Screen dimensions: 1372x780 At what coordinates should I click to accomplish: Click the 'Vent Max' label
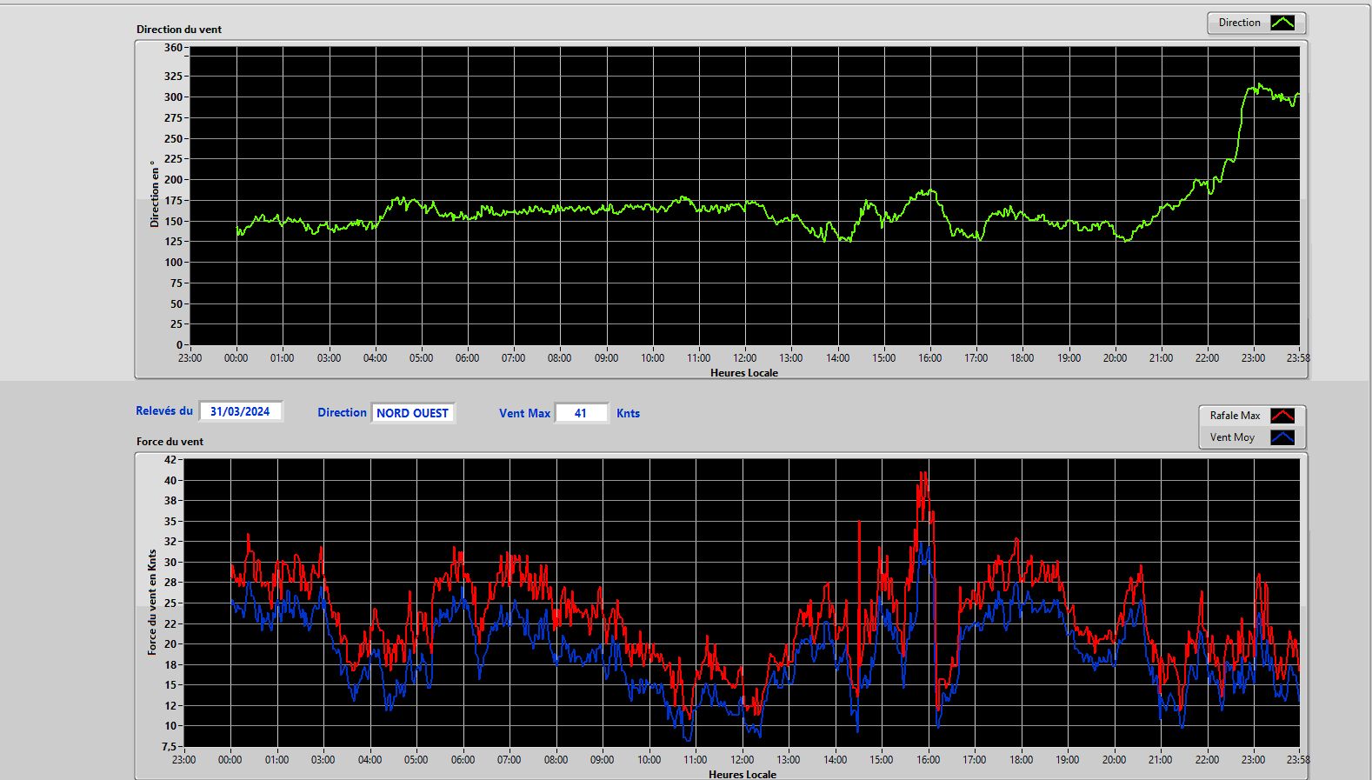tap(524, 413)
